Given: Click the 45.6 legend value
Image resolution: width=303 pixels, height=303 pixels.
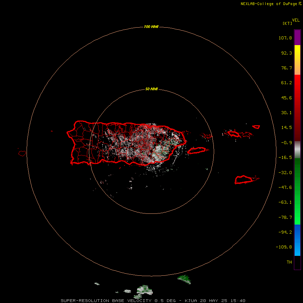Looking at the screenshot, I should (x=287, y=98).
